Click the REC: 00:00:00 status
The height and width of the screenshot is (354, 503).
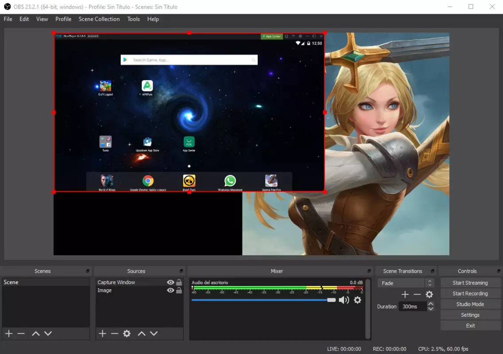point(390,349)
